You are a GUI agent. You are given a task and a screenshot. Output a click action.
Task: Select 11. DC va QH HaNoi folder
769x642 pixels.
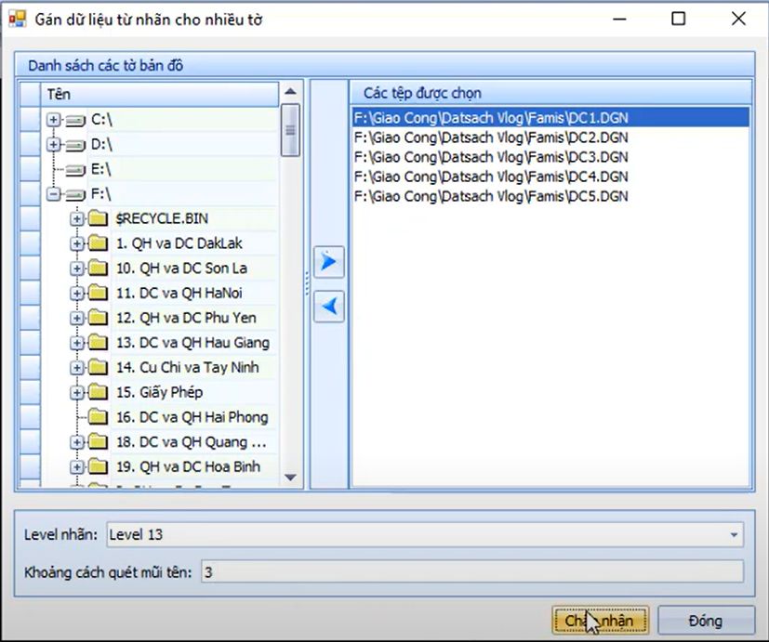tap(179, 293)
